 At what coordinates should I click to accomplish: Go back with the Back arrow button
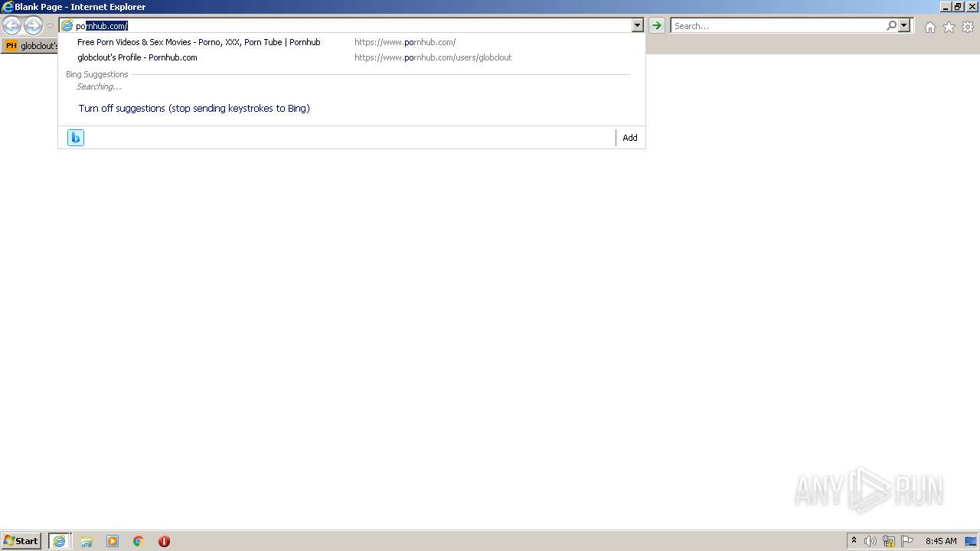(11, 26)
